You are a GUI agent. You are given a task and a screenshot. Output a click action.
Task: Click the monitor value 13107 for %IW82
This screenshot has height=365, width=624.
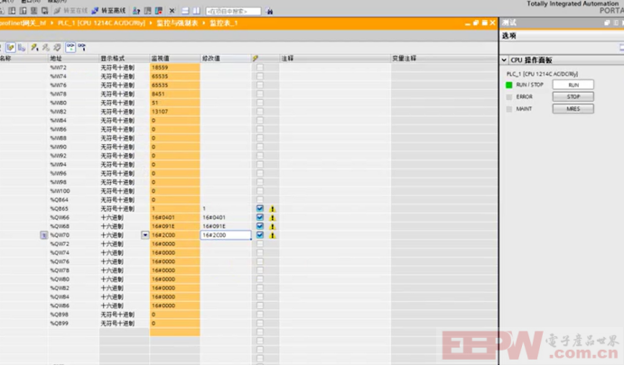coord(175,112)
